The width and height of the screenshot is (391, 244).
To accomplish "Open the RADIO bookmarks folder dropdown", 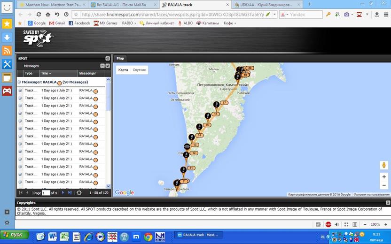I will tap(129, 23).
